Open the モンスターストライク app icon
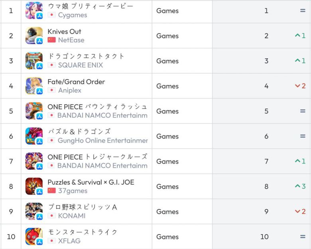This screenshot has height=249, width=311. (34, 237)
